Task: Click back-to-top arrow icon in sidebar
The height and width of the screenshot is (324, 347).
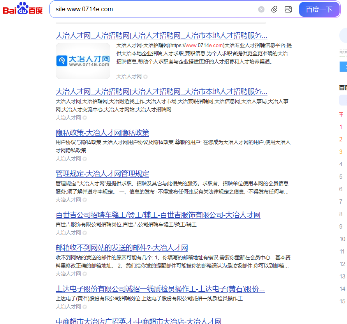Action: click(341, 114)
